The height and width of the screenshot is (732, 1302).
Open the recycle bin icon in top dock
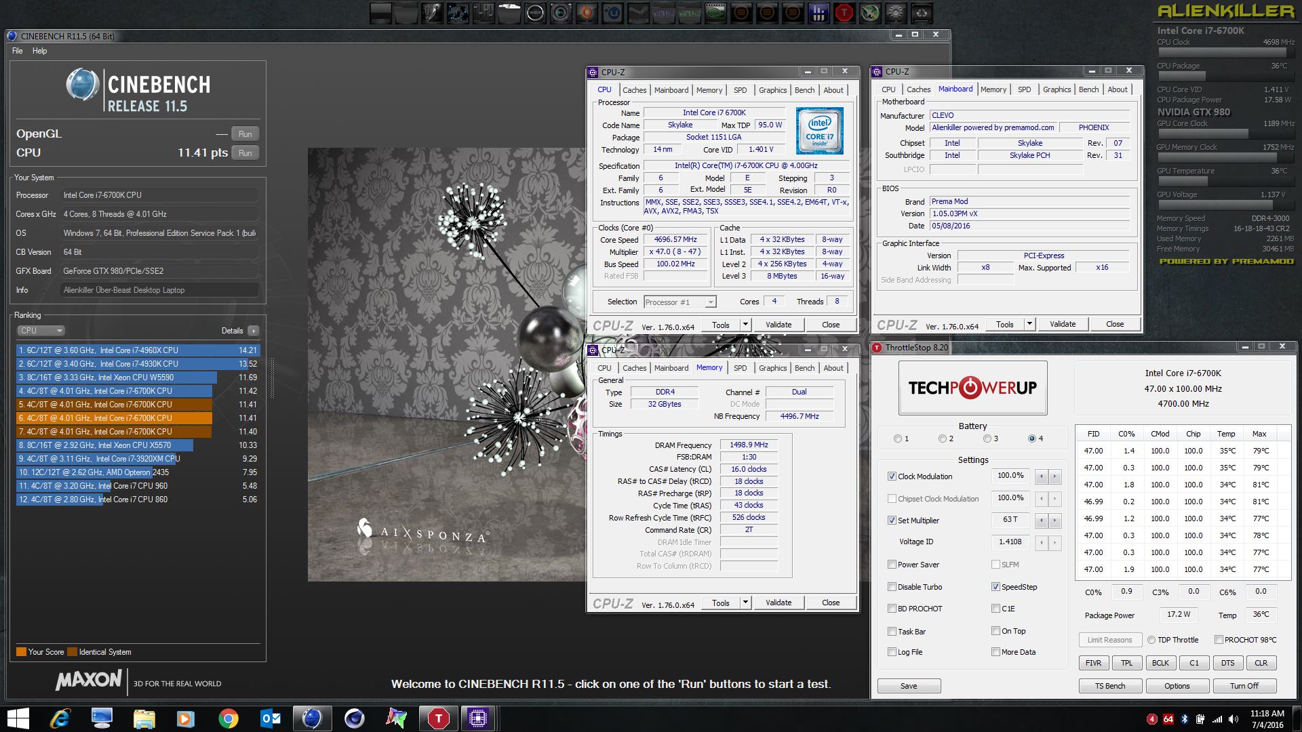coord(922,12)
